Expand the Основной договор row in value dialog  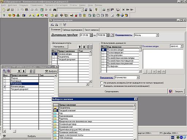point(55,124)
